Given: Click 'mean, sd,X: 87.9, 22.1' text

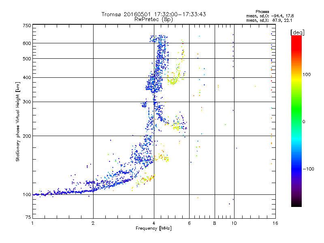Looking at the screenshot, I should 269,21.
